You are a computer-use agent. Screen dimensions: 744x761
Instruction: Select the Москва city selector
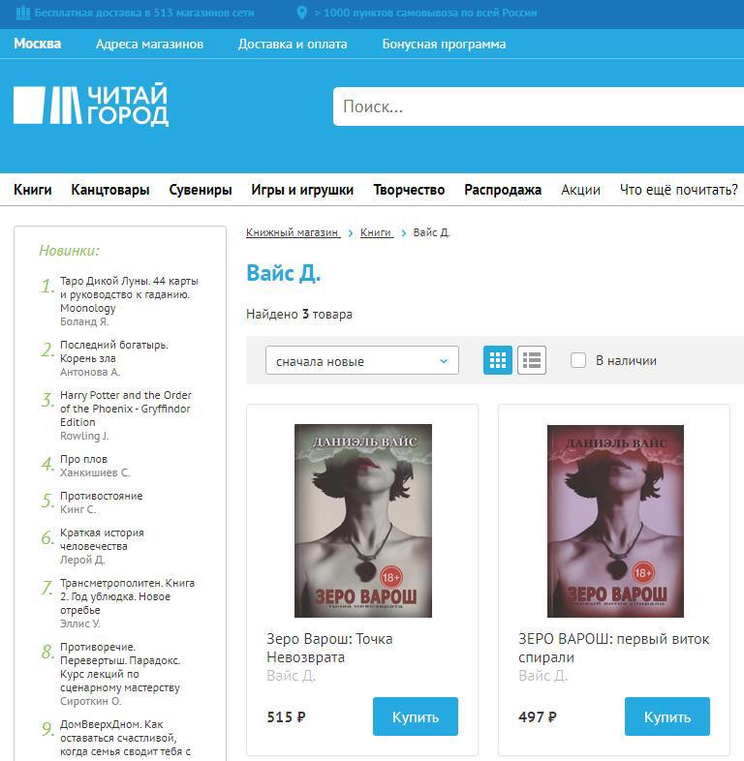(37, 44)
